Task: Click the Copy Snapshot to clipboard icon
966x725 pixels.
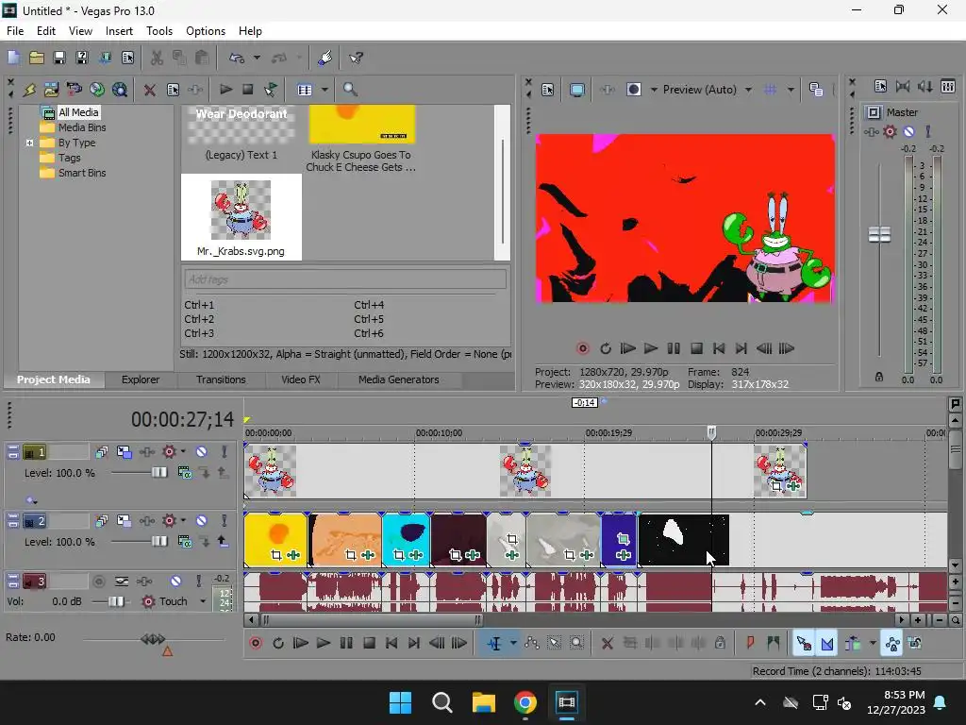Action: coord(816,90)
